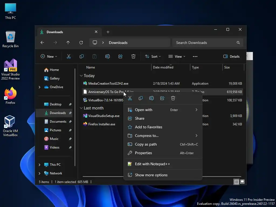This screenshot has height=207, width=276.
Task: Click the Copy icon in the context menu
Action: pyautogui.click(x=141, y=98)
